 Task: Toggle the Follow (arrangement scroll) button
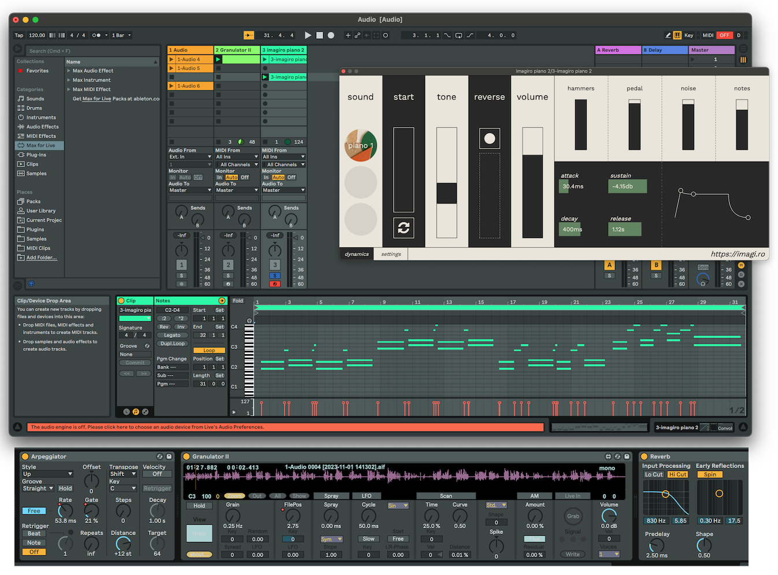point(249,35)
